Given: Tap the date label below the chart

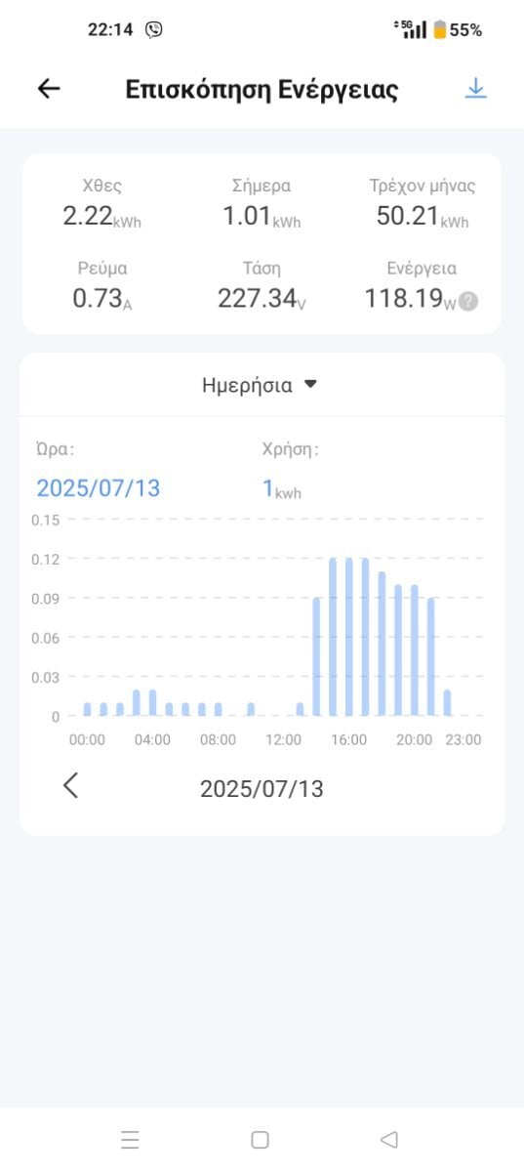Looking at the screenshot, I should coord(262,789).
